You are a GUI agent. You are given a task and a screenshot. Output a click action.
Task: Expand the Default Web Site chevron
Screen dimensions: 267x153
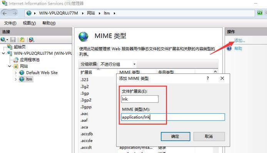[16, 73]
